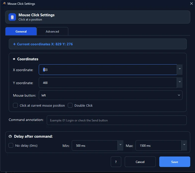Click the crosshair icon beside Current coordinates
Image resolution: width=195 pixels, height=173 pixels.
(x=14, y=44)
